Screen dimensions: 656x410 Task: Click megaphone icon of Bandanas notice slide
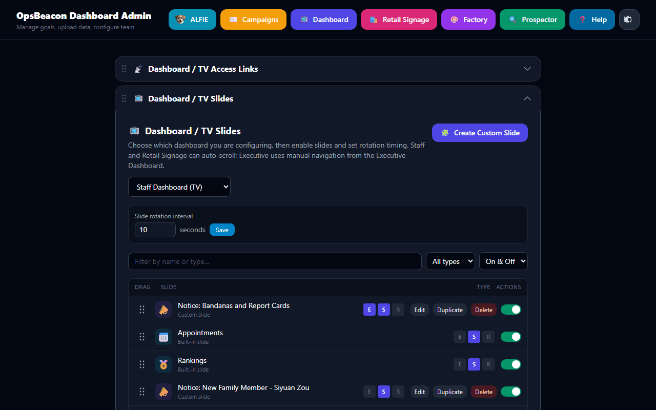click(x=163, y=310)
